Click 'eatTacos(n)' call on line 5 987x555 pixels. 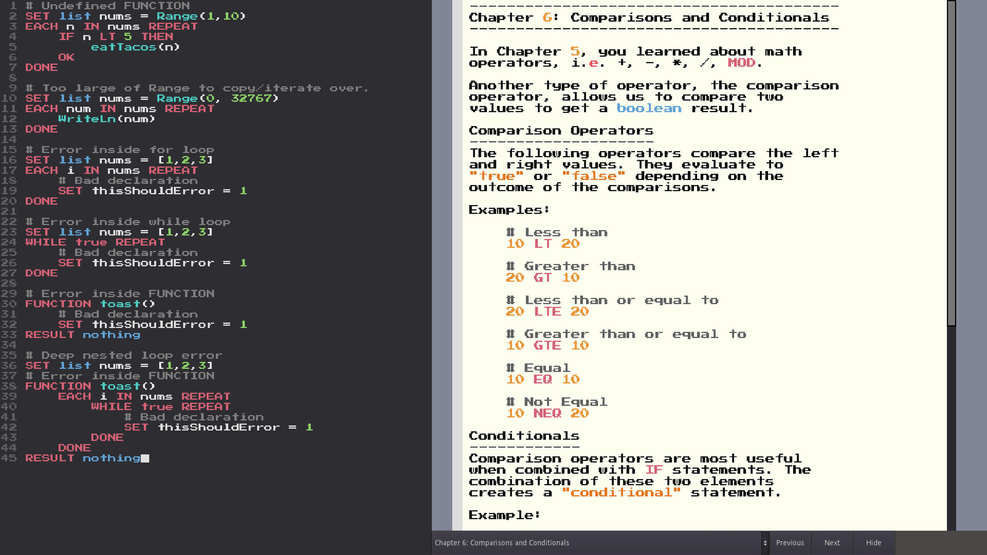135,47
